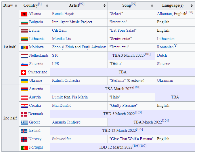Click the Croatia flag icon
The image size is (197, 154).
click(x=24, y=106)
